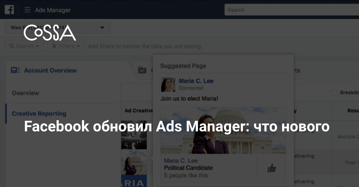Toggle the Breakdown checkbox
This screenshot has height=187, width=359.
pos(334,93)
